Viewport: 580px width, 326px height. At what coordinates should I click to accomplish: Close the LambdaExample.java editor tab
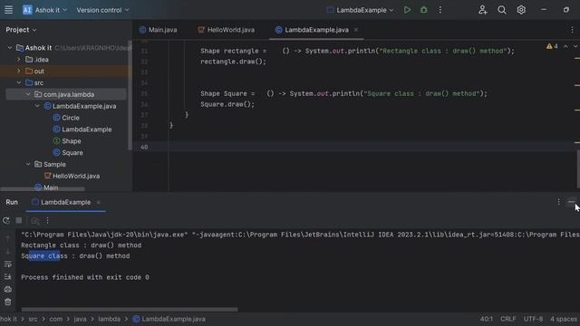click(356, 30)
